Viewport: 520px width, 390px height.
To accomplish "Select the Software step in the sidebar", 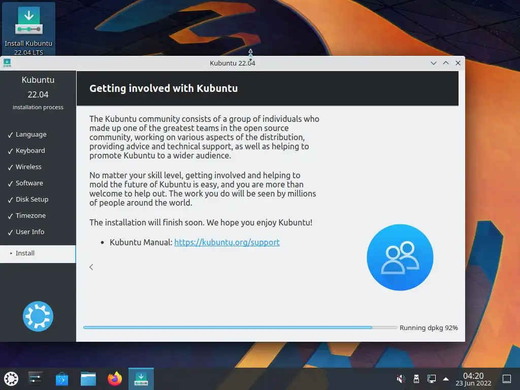I will pyautogui.click(x=29, y=183).
